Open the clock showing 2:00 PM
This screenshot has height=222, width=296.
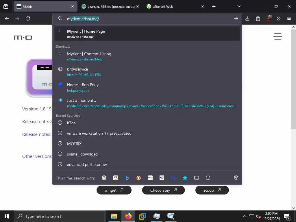(271, 216)
